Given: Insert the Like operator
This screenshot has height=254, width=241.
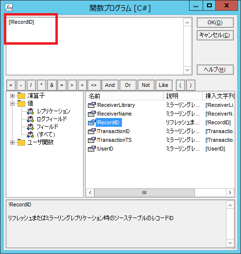Looking at the screenshot, I should (164, 85).
